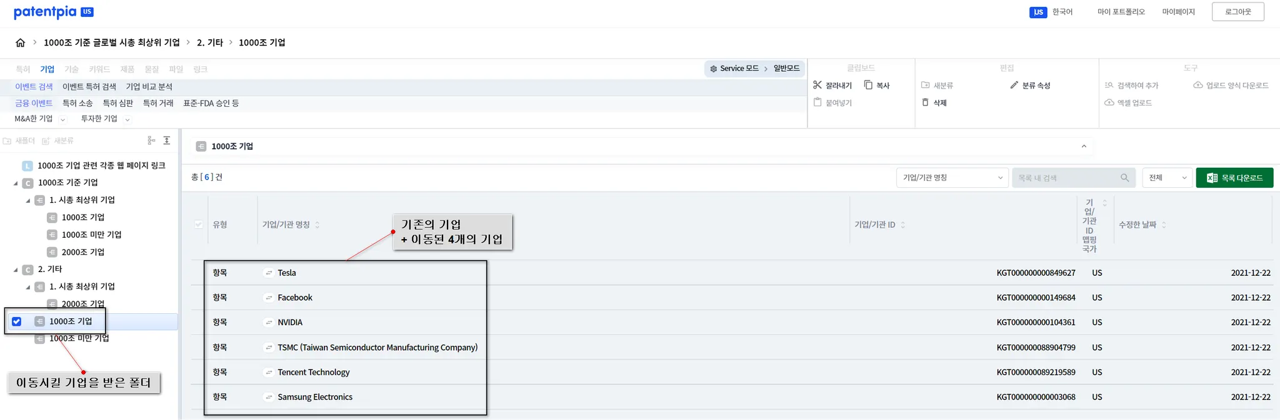Expand the 투자한 기업 dropdown
The height and width of the screenshot is (420, 1280).
click(127, 119)
